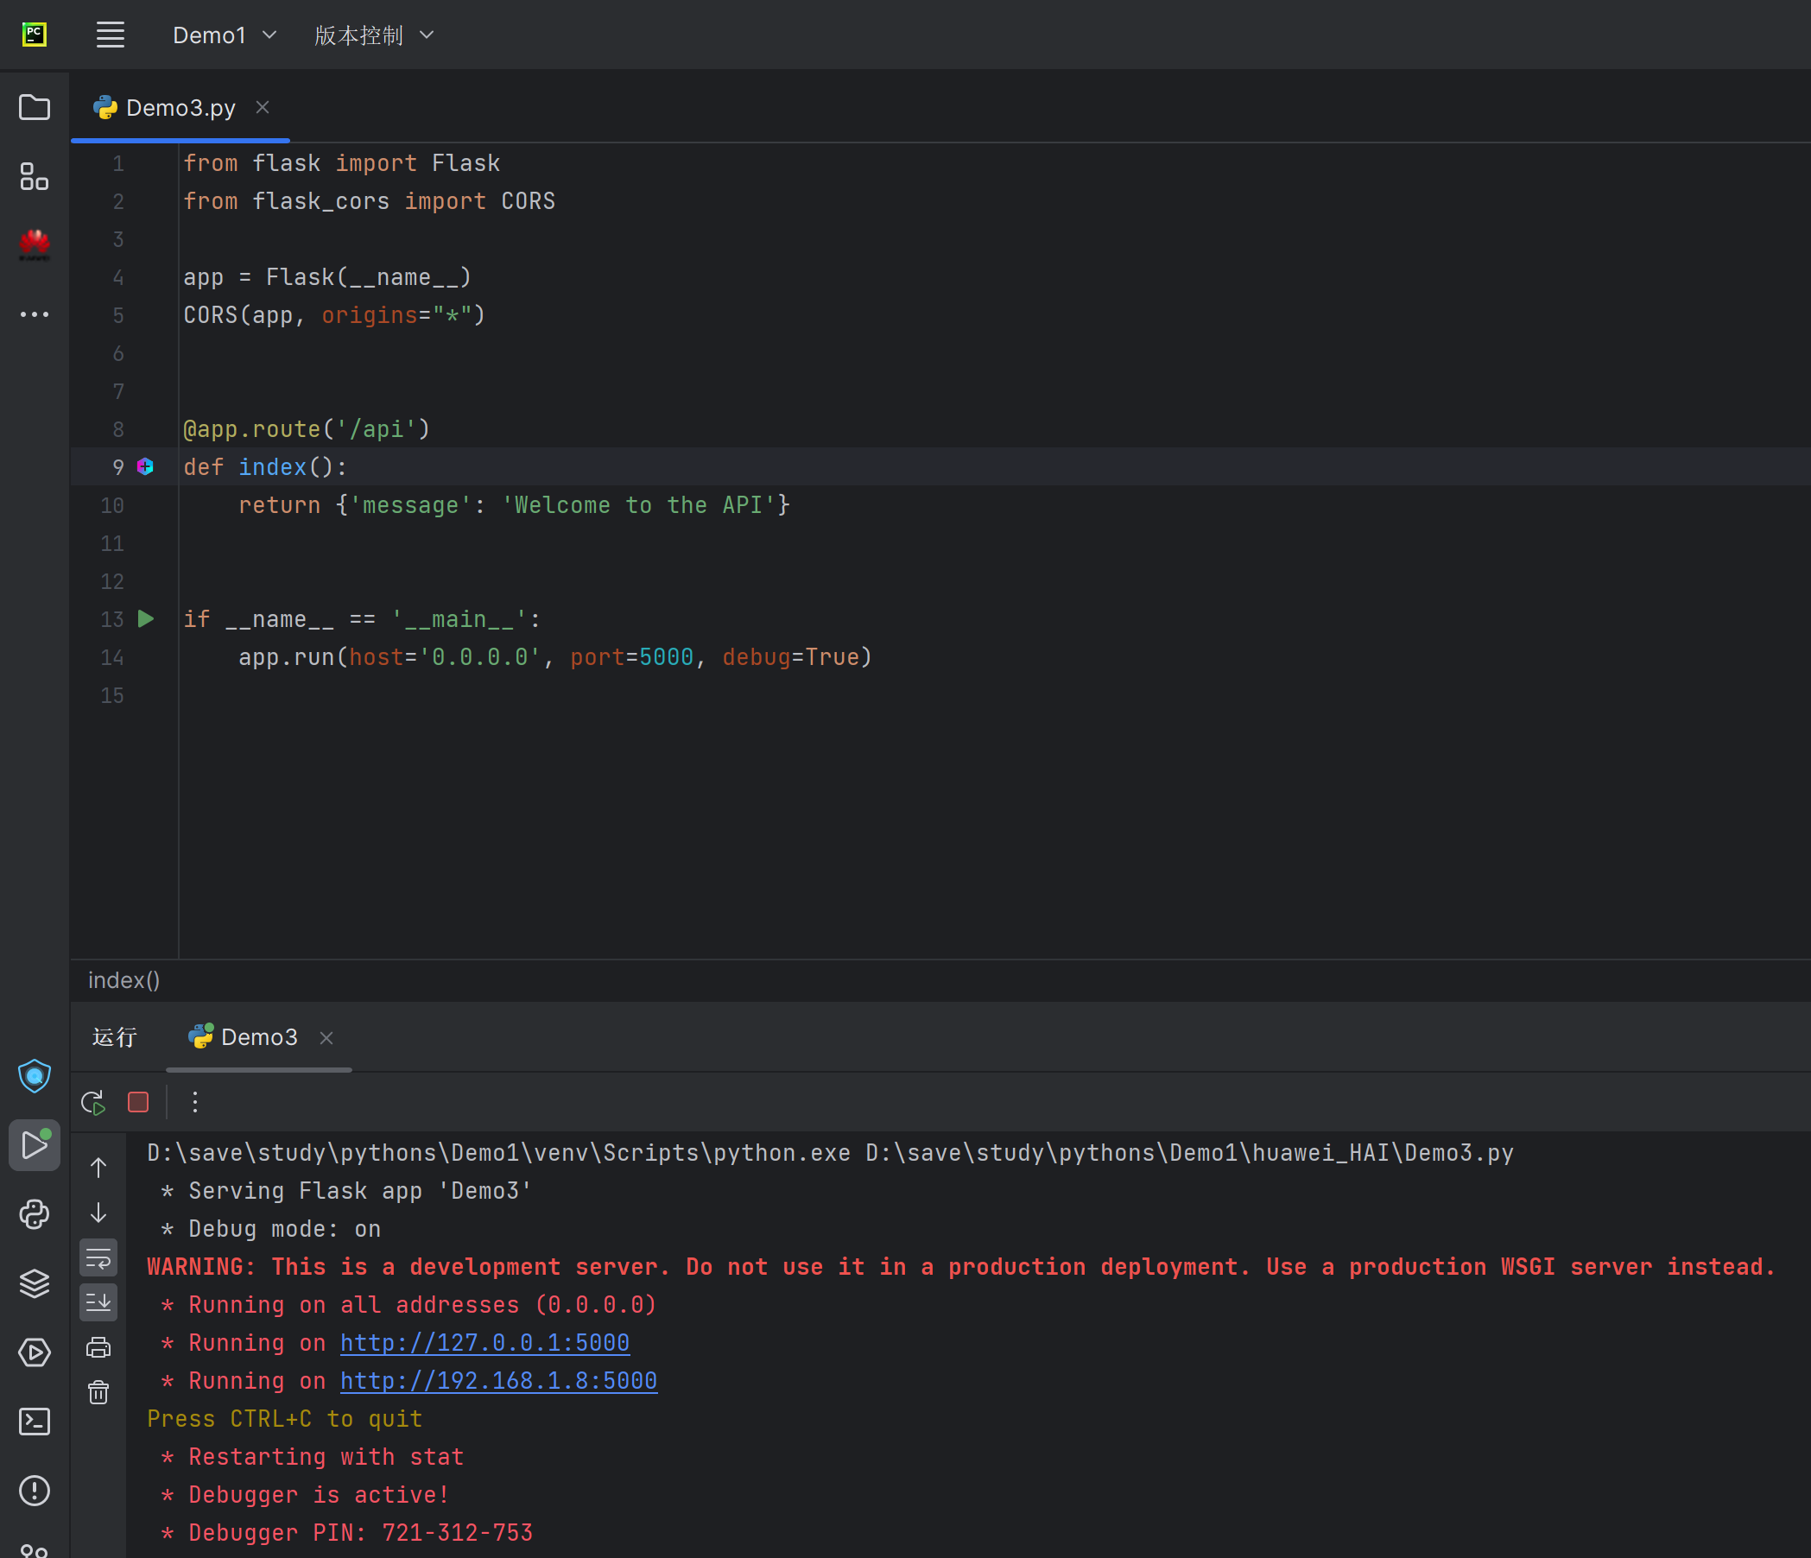1811x1558 pixels.
Task: Open the http://127.0.0.1:5000 link
Action: click(x=484, y=1343)
